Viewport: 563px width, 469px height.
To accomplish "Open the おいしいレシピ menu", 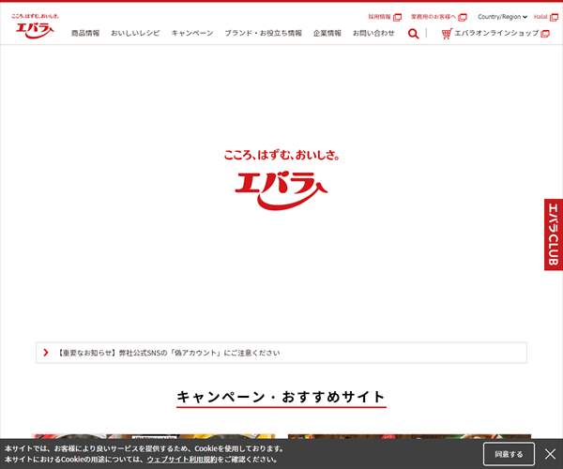I will 135,33.
